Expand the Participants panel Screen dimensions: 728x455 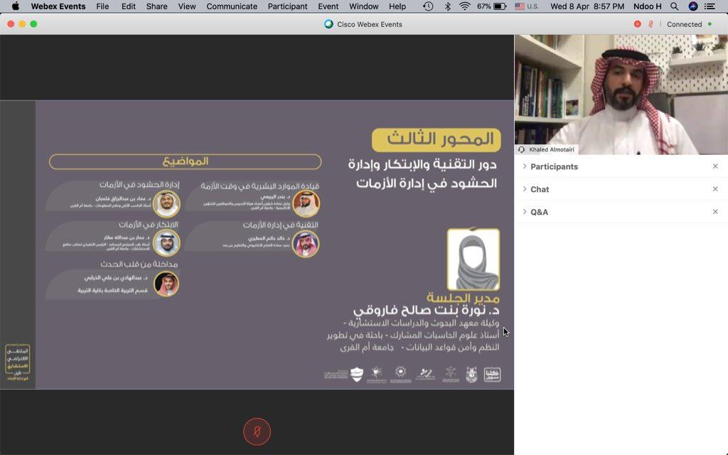pos(525,166)
